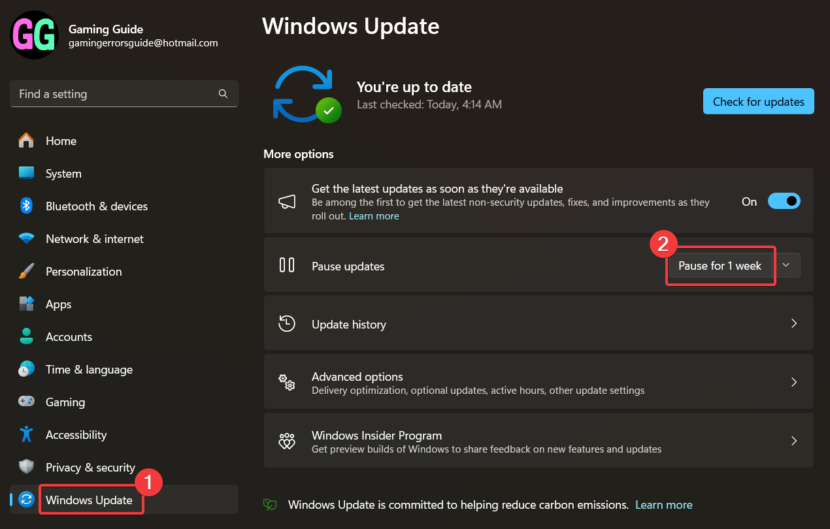The width and height of the screenshot is (830, 529).
Task: Open Windows Insider Program chevron
Action: pyautogui.click(x=794, y=441)
